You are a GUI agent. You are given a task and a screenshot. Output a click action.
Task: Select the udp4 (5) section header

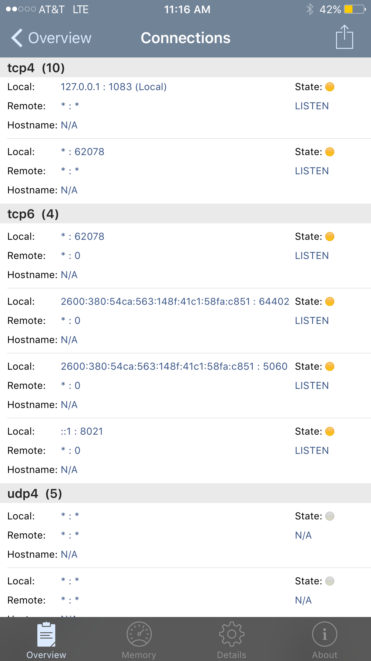pyautogui.click(x=185, y=493)
